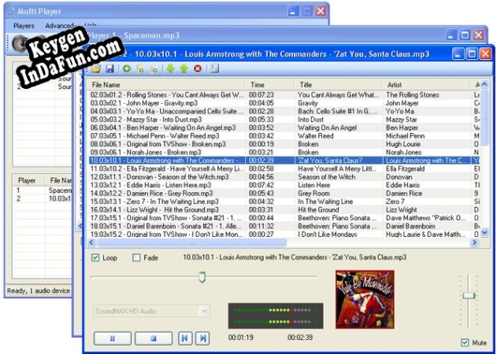Sort playlist by Time column header
The height and width of the screenshot is (354, 497).
(269, 84)
